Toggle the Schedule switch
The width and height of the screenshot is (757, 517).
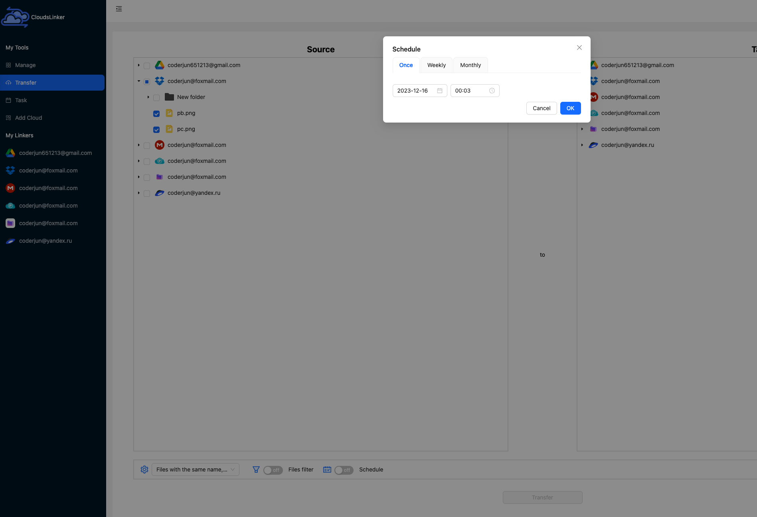pyautogui.click(x=344, y=470)
